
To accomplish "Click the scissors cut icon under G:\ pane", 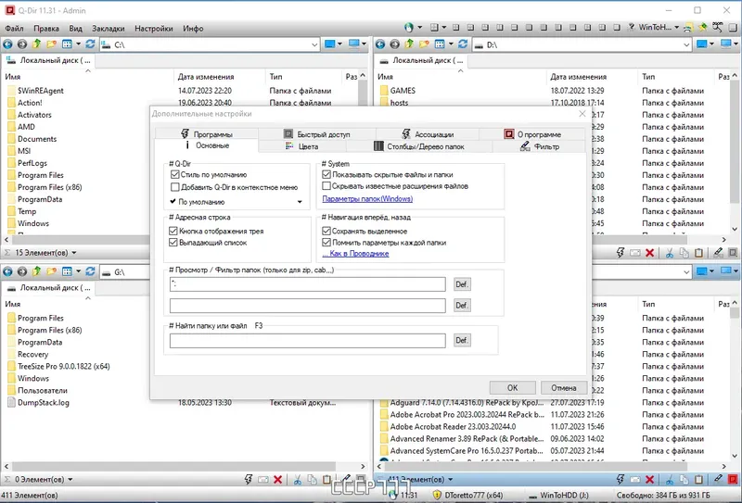I will pos(297,480).
